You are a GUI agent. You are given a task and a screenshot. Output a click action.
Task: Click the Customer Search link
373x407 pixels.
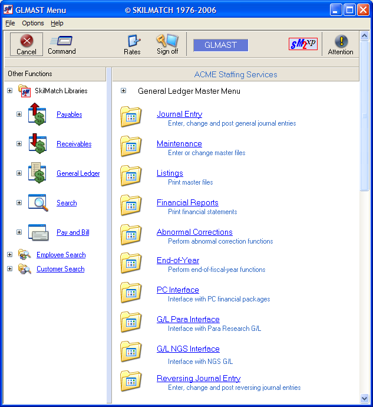pos(61,269)
